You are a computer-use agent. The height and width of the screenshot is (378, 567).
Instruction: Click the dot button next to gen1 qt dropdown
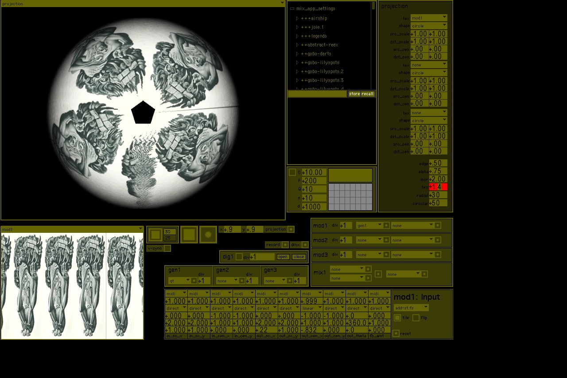pyautogui.click(x=194, y=281)
